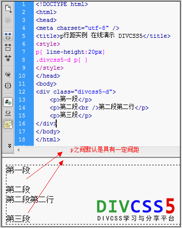Click the Collapse Selection icon
The height and width of the screenshot is (228, 182).
tap(8, 47)
